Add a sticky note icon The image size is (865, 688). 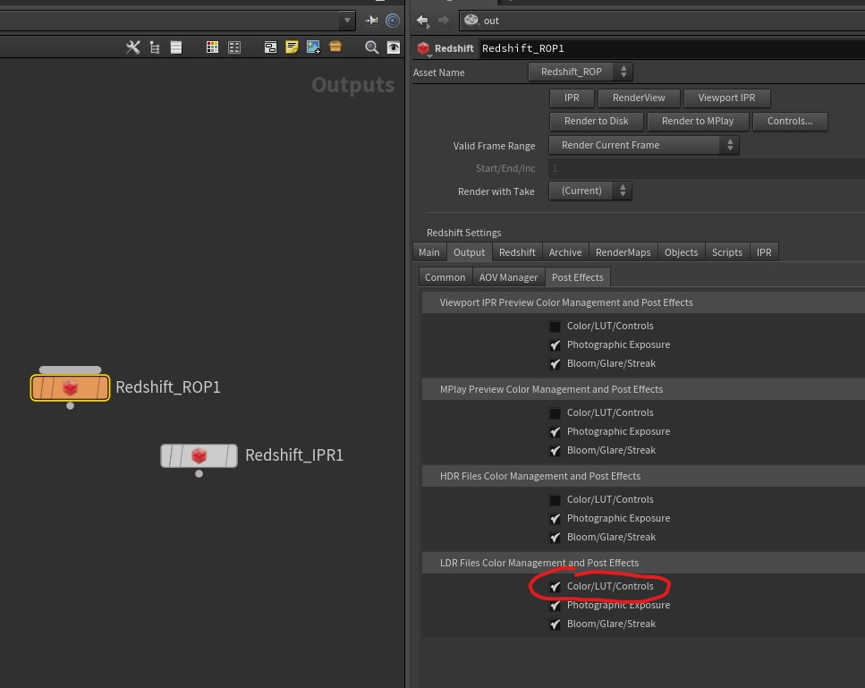click(x=292, y=47)
